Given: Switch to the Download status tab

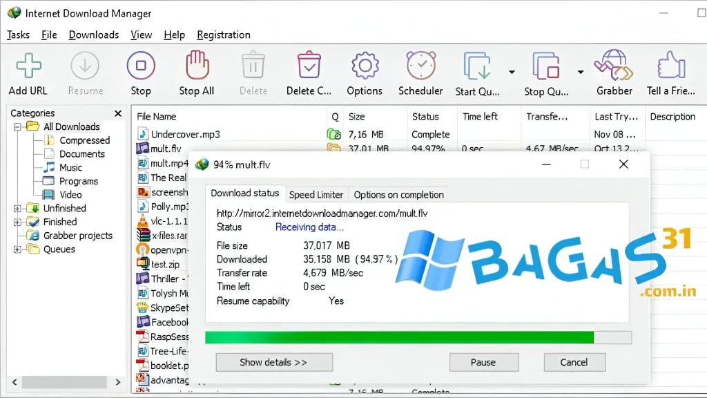Looking at the screenshot, I should (245, 193).
